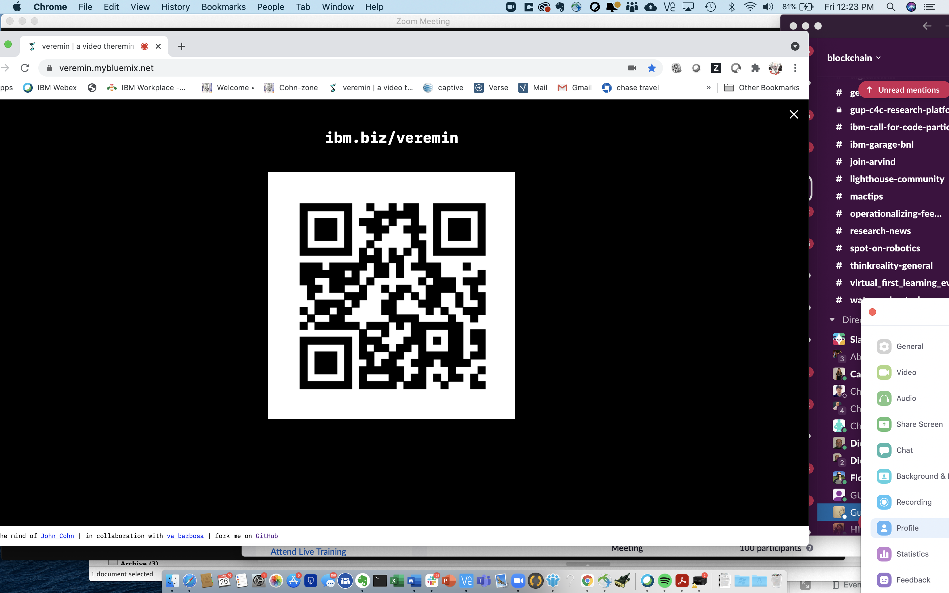This screenshot has width=949, height=593.
Task: Open Chrome three-dot menu
Action: tap(795, 68)
